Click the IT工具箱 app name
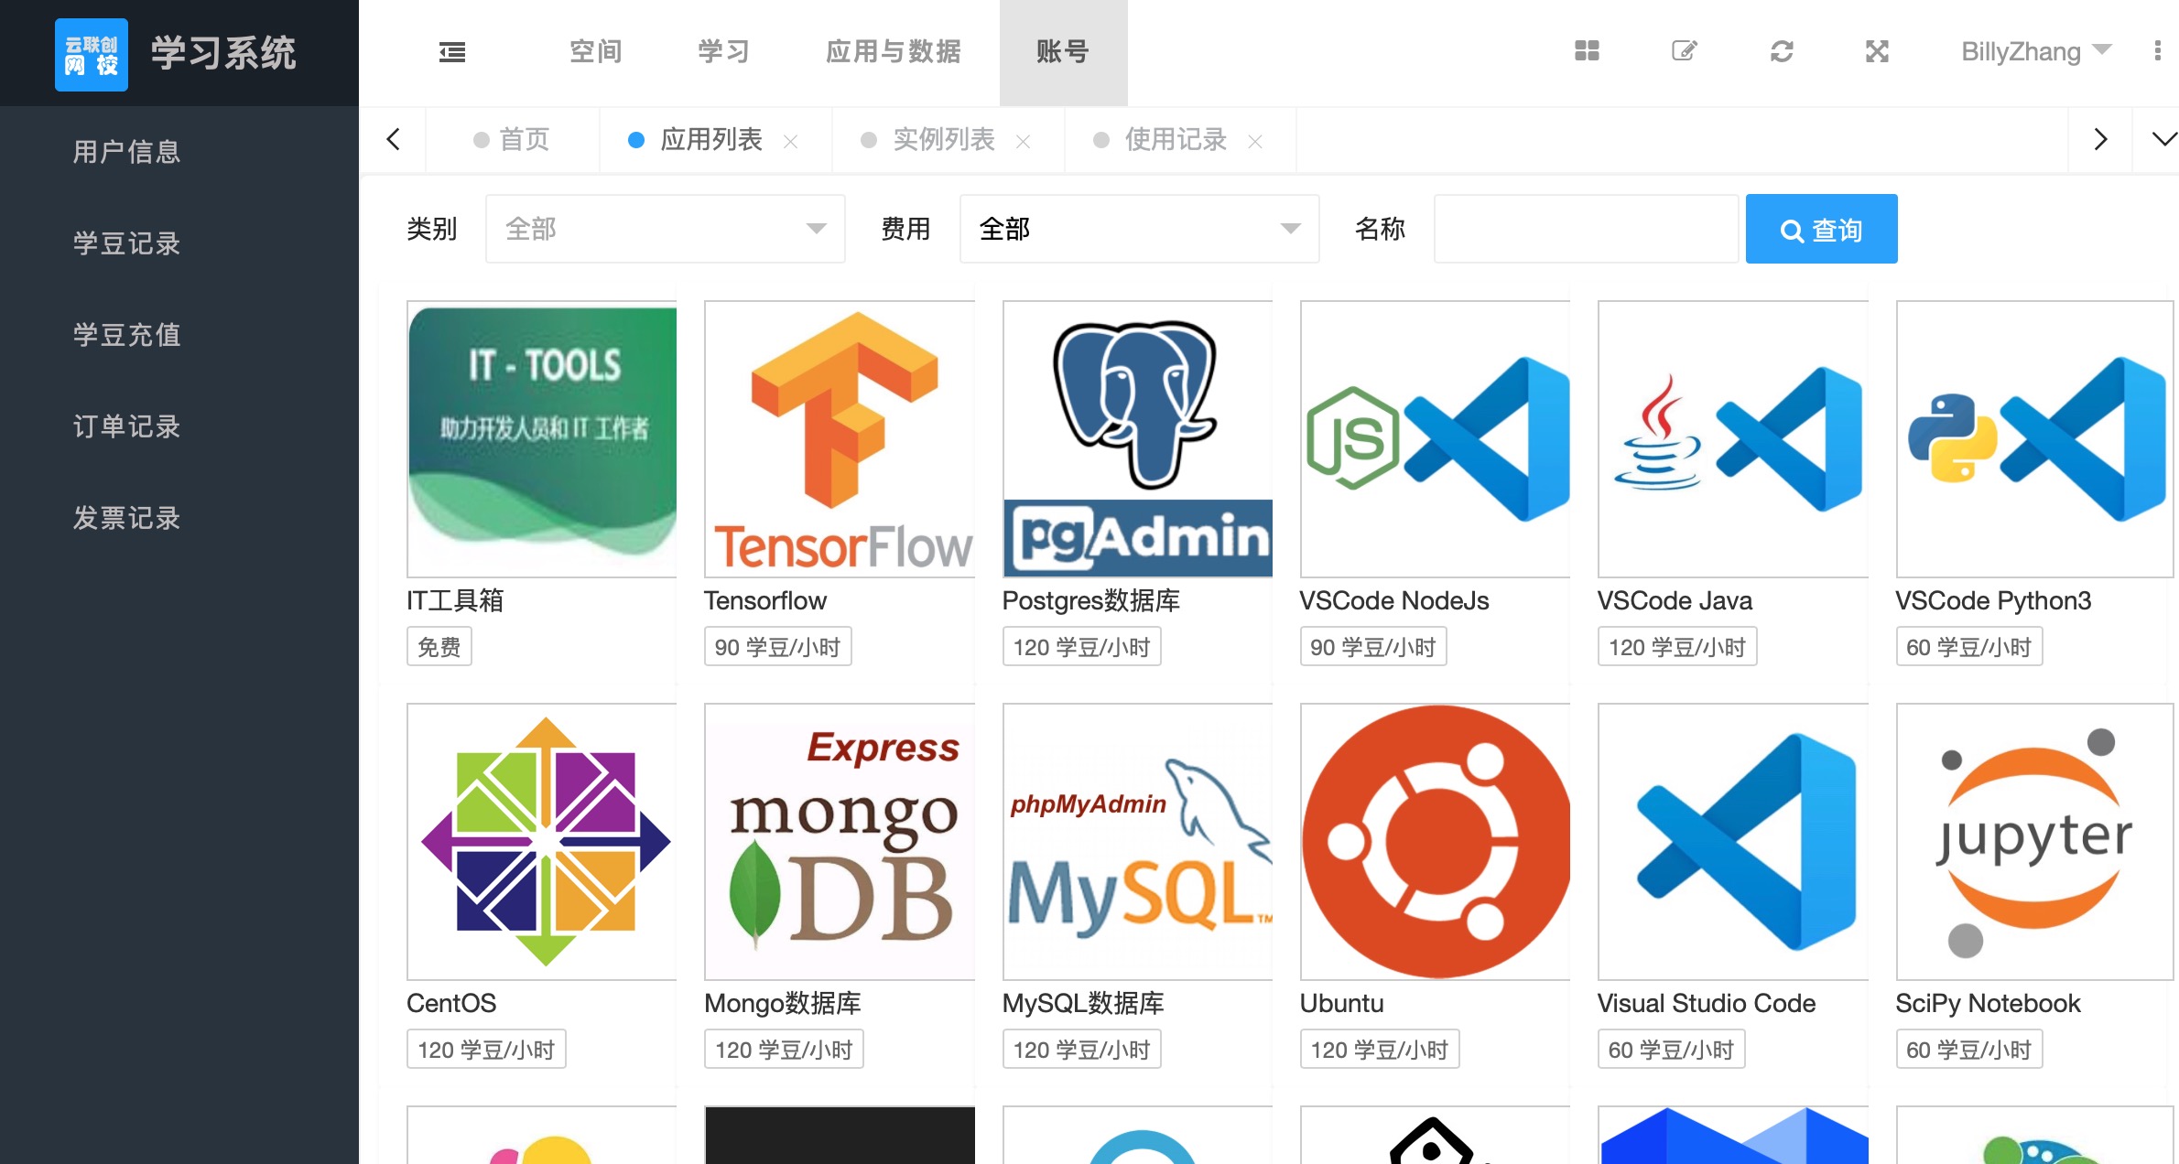Viewport: 2179px width, 1164px height. pos(455,600)
